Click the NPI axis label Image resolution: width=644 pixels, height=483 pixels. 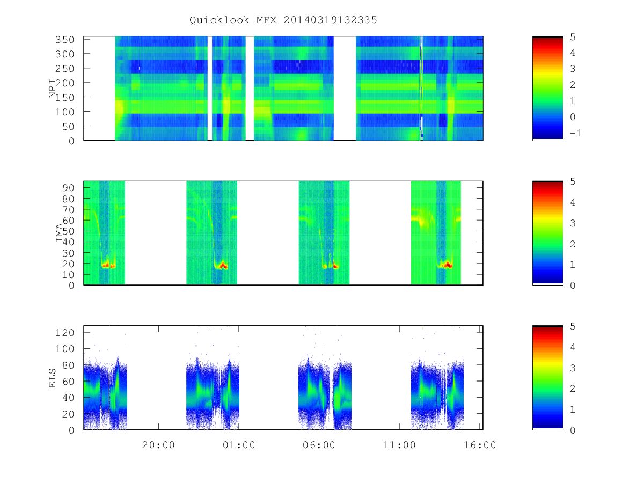point(53,89)
